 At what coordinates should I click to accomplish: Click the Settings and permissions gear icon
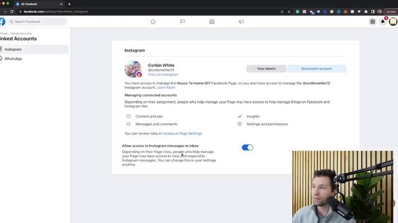pyautogui.click(x=239, y=124)
